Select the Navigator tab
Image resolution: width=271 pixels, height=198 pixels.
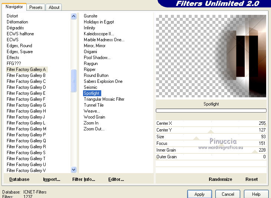(14, 7)
